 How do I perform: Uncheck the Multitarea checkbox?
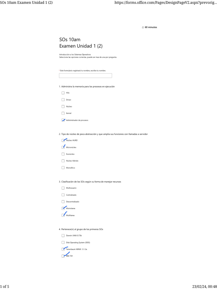click(63, 215)
